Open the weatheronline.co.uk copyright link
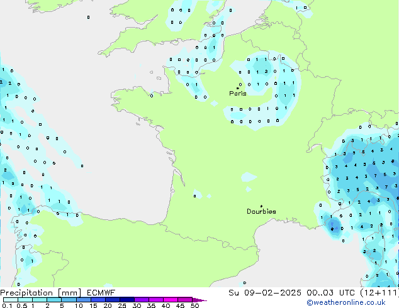The image size is (399, 308). tap(346, 302)
